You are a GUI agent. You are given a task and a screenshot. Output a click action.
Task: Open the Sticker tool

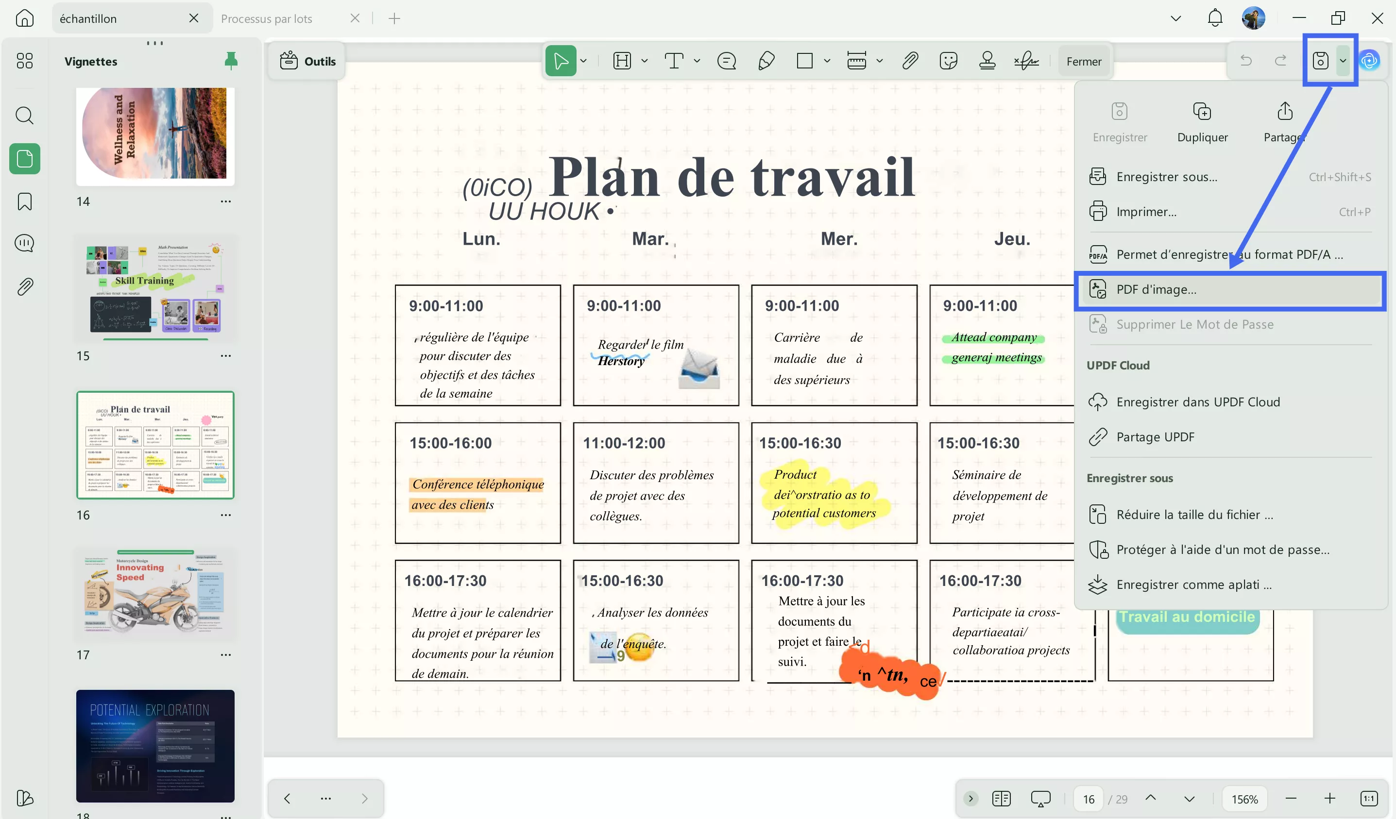click(x=949, y=60)
